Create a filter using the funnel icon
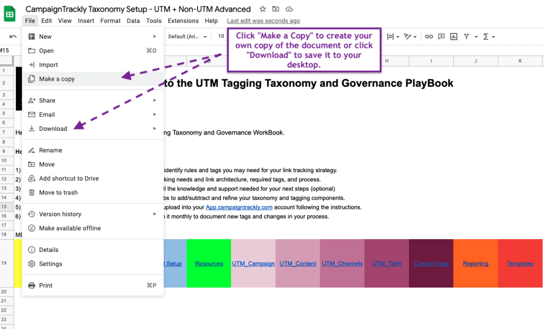The width and height of the screenshot is (544, 329). click(x=466, y=37)
